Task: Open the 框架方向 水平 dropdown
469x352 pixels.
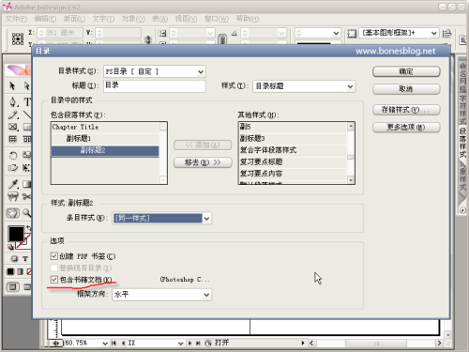Action: coord(206,295)
